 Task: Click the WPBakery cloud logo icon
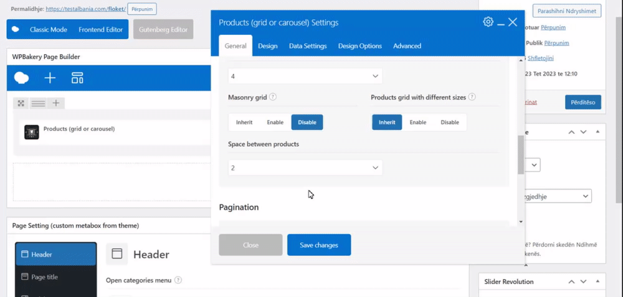pos(21,78)
